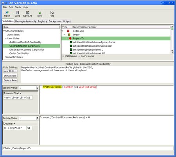Select the order.xsd row

coord(116,31)
